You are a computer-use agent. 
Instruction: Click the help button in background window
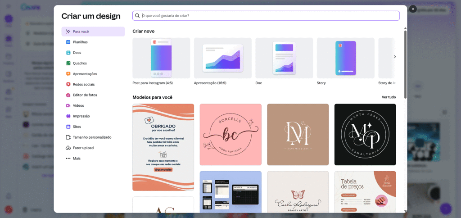(x=446, y=209)
